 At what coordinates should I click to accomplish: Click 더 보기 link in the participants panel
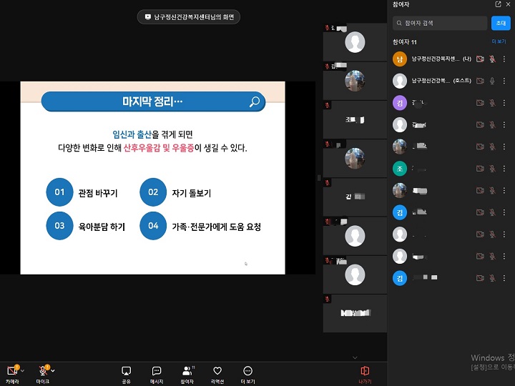[x=498, y=42]
